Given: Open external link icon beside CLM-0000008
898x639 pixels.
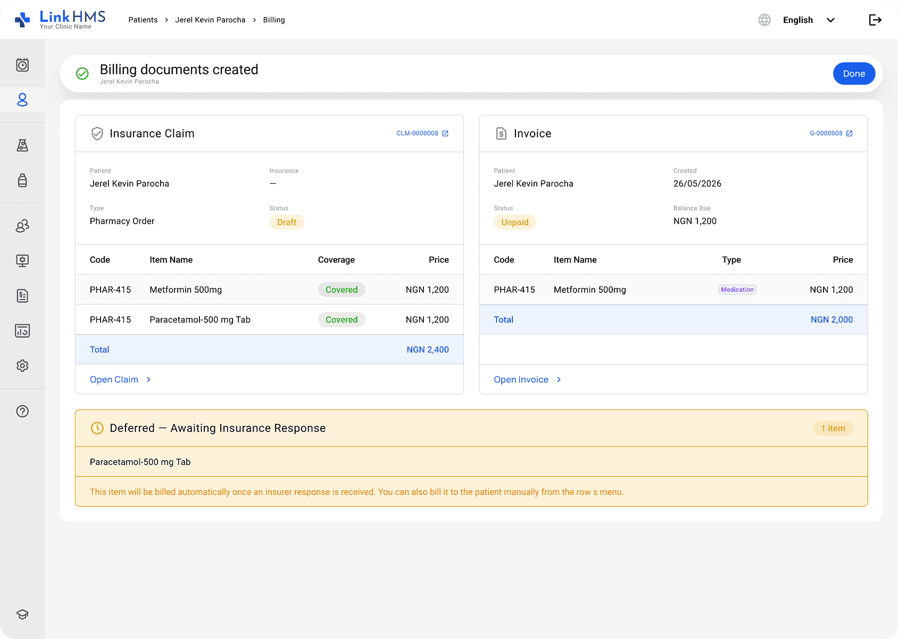Looking at the screenshot, I should coord(445,134).
